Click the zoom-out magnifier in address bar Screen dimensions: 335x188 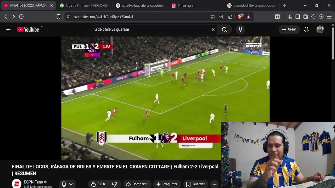(x=221, y=17)
